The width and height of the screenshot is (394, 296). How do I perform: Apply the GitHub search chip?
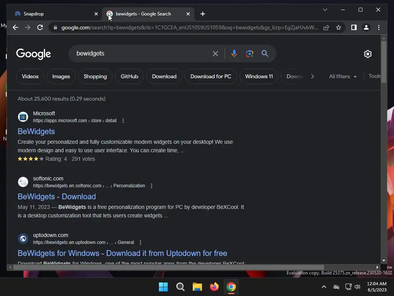[129, 76]
